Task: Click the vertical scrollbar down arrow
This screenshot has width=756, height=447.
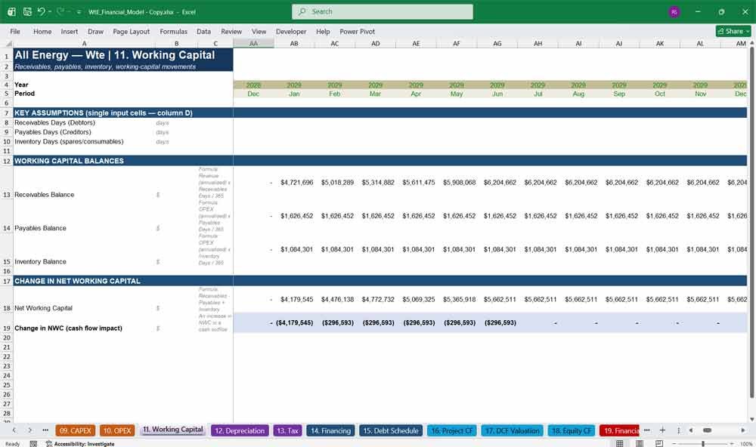Action: point(752,420)
